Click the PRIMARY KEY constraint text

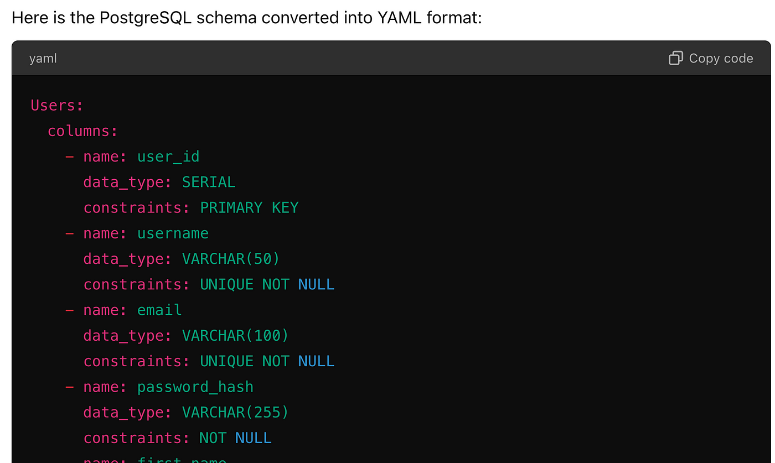[x=249, y=207]
